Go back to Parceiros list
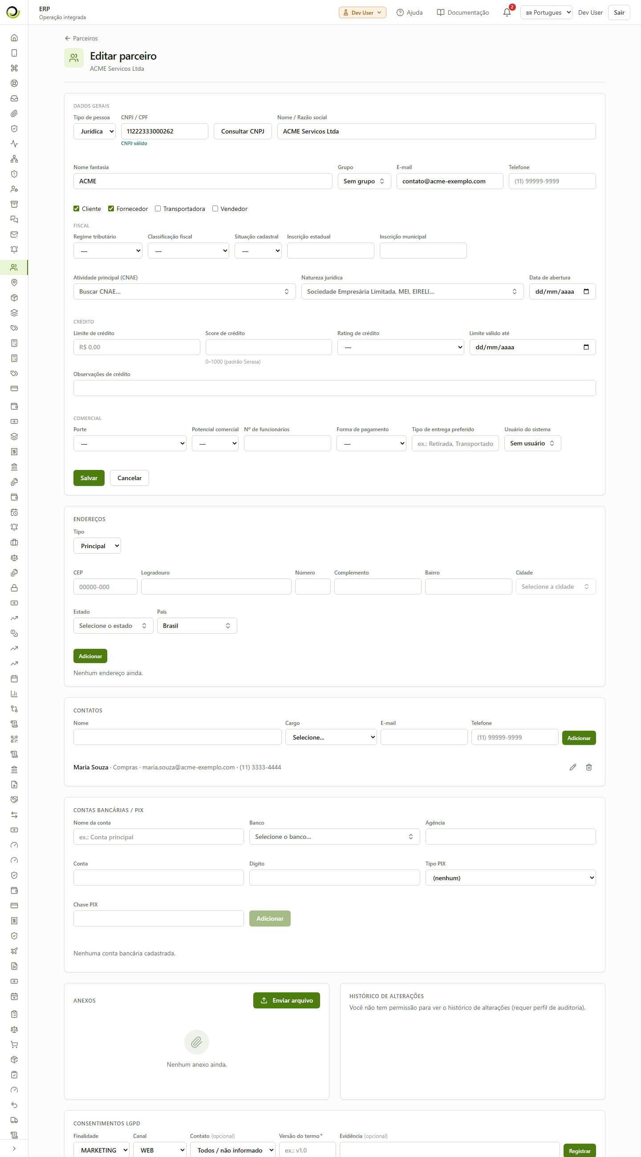 (x=81, y=38)
